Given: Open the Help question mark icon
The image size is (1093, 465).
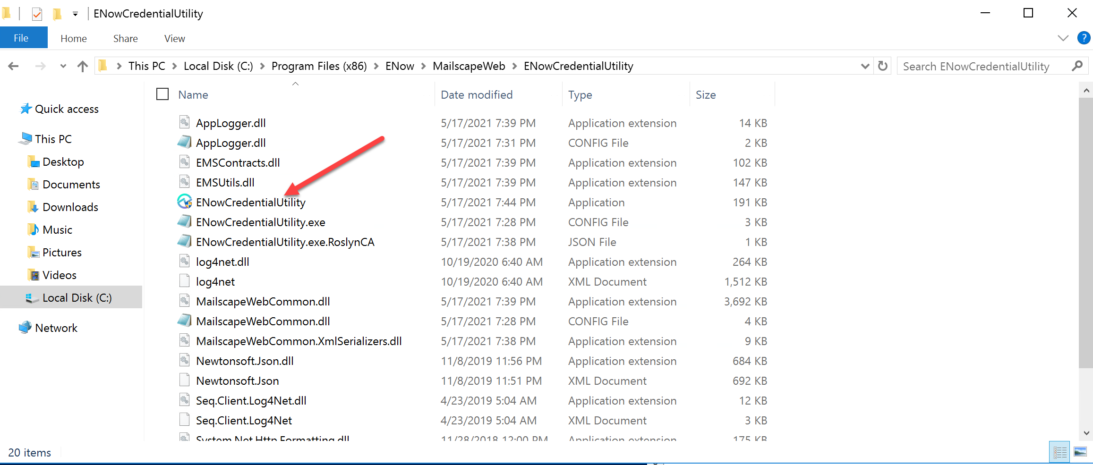Looking at the screenshot, I should [x=1084, y=38].
